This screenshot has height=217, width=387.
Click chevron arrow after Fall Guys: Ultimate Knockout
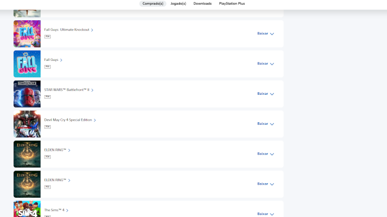(x=92, y=30)
